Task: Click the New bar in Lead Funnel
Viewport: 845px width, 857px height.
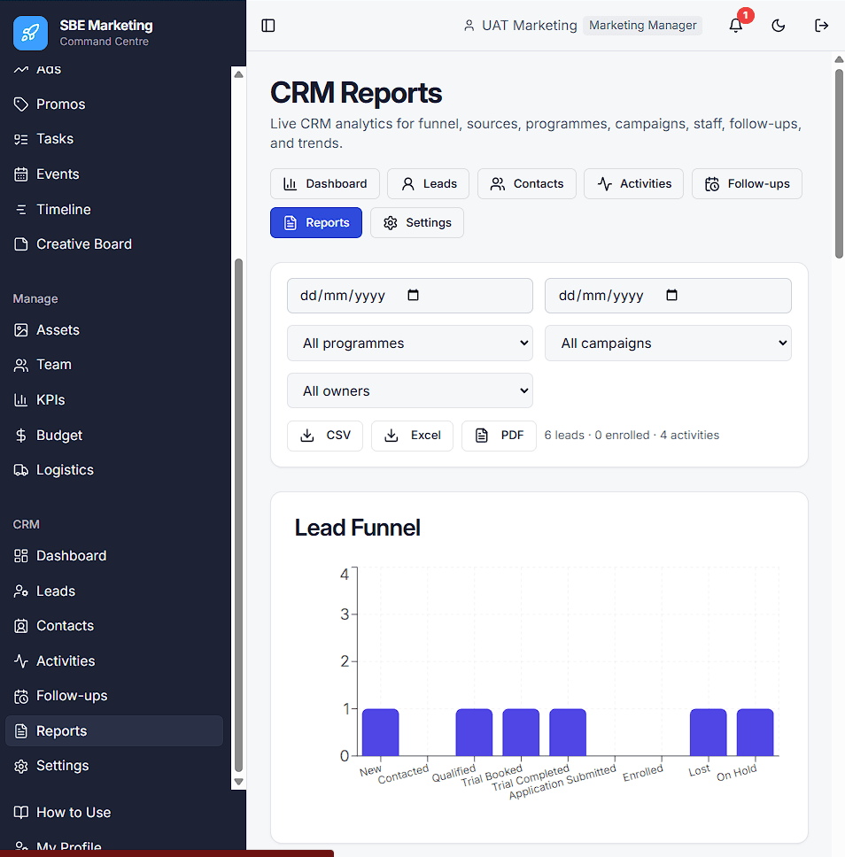Action: click(381, 732)
